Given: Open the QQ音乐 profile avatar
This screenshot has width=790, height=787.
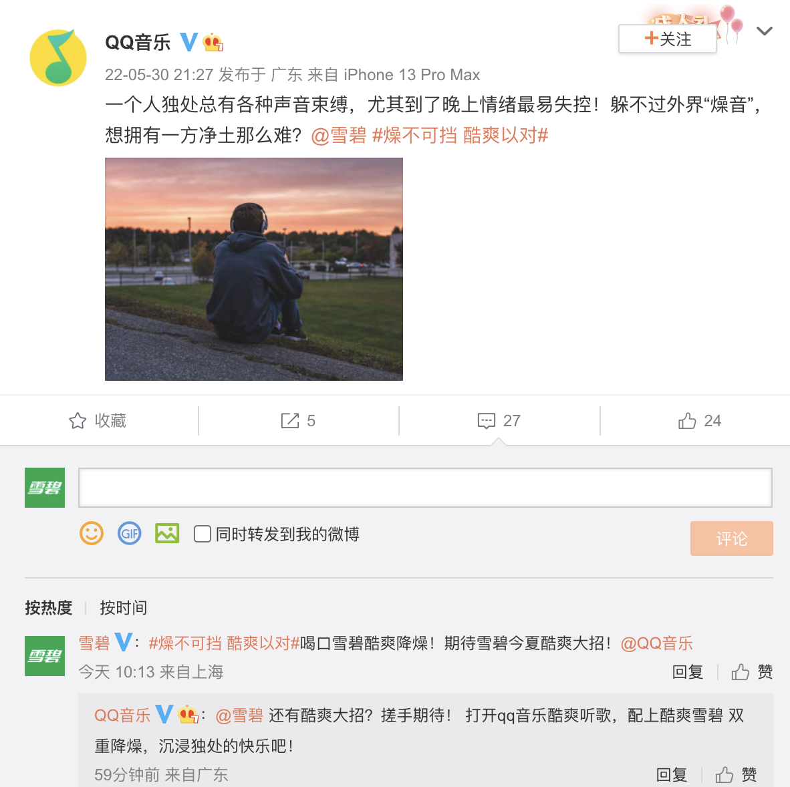Looking at the screenshot, I should click(58, 57).
